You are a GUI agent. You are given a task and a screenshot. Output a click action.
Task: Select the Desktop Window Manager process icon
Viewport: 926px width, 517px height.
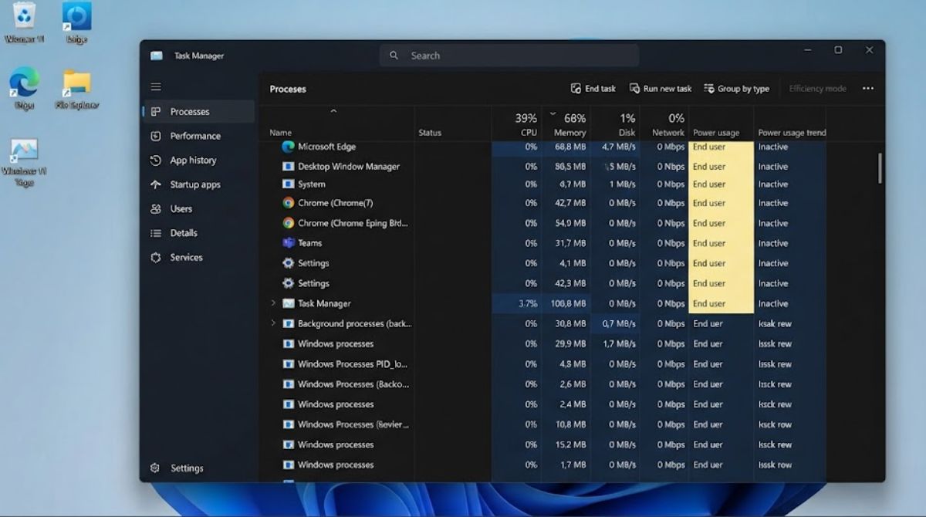coord(288,167)
